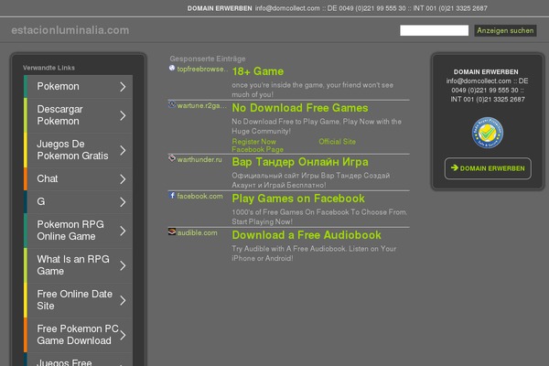Screen dimensions: 549x366
Task: Expand the Free Online Date Site chevron
Action: click(123, 300)
